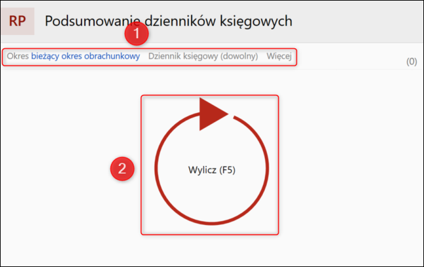
Task: Open the 'Dziennik księgowy (dowolny)' filter
Action: click(203, 56)
